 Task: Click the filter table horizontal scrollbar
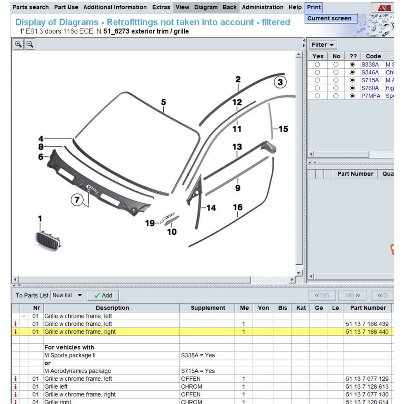[342, 154]
